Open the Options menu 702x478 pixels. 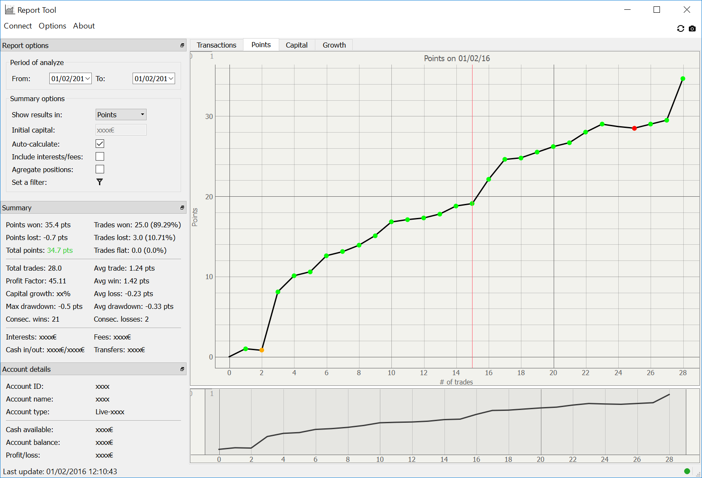coord(52,26)
